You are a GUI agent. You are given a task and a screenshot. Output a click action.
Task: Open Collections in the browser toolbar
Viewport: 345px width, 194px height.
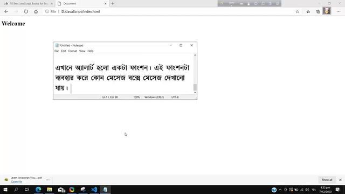click(x=318, y=11)
